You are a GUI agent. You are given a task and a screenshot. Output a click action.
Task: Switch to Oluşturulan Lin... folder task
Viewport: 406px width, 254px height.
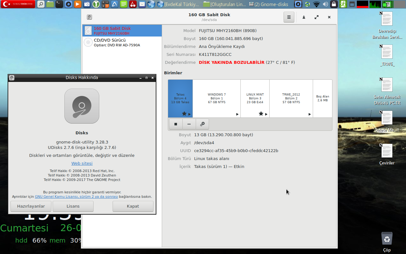point(224,4)
